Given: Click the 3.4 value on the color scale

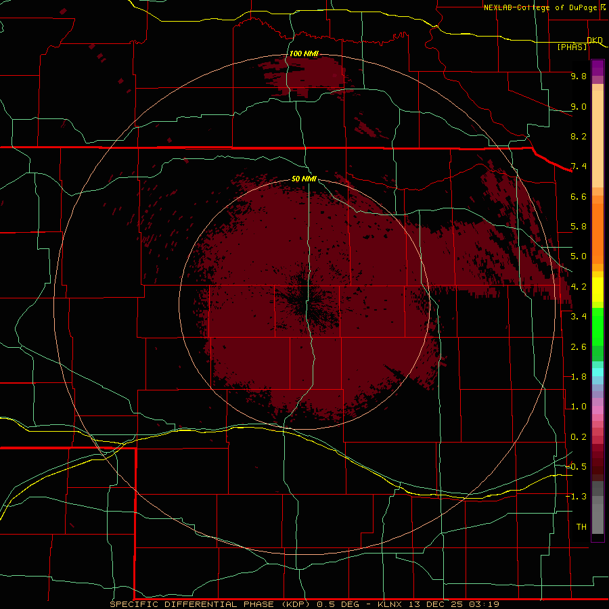Looking at the screenshot, I should coord(579,317).
